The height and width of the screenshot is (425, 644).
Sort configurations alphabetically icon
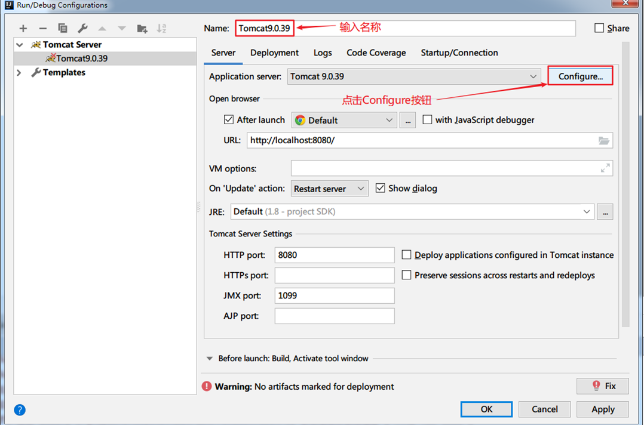tap(161, 28)
